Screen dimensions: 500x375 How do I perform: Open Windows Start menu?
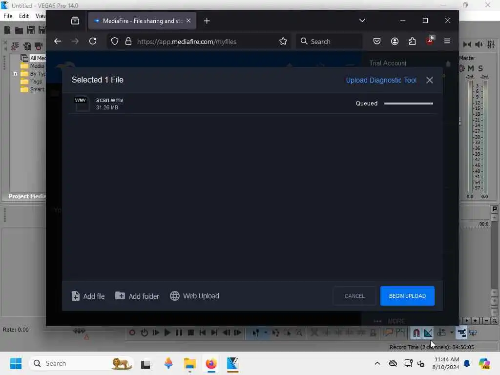(16, 363)
